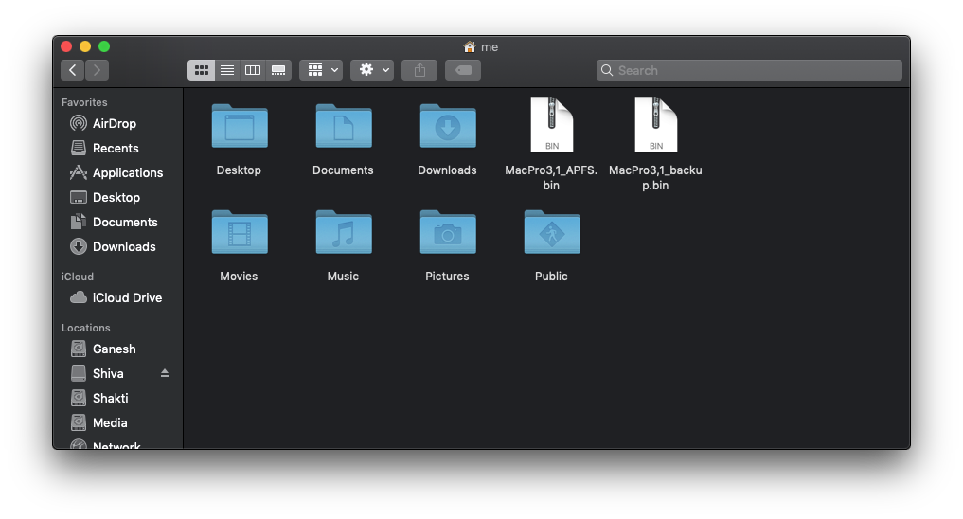Select the Pictures folder icon
This screenshot has height=519, width=963.
[x=448, y=232]
